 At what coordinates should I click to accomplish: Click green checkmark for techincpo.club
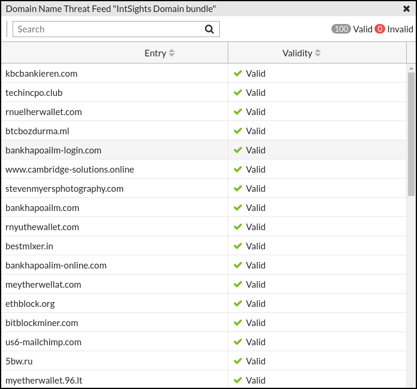238,93
